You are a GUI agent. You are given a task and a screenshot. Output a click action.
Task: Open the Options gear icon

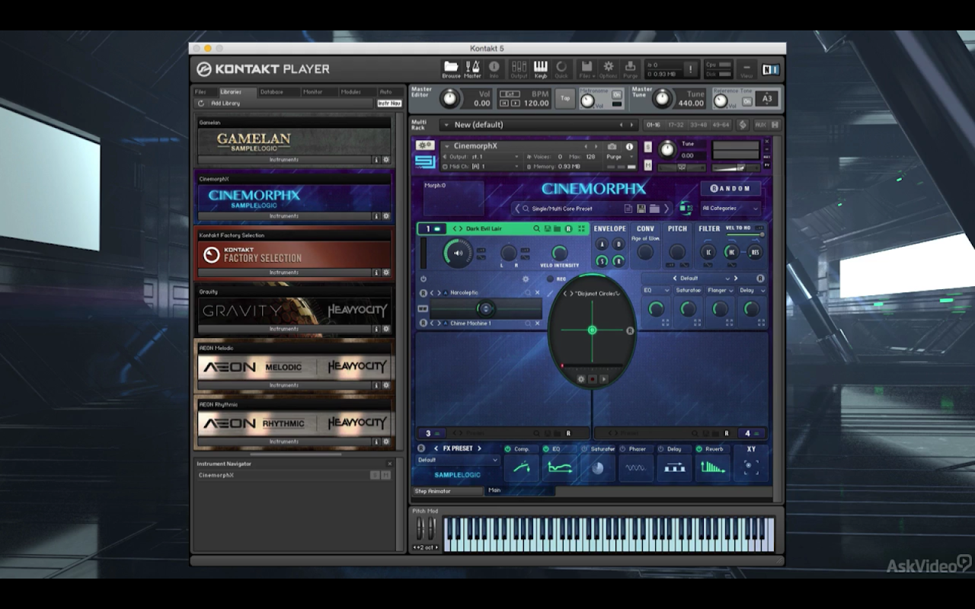tap(608, 67)
